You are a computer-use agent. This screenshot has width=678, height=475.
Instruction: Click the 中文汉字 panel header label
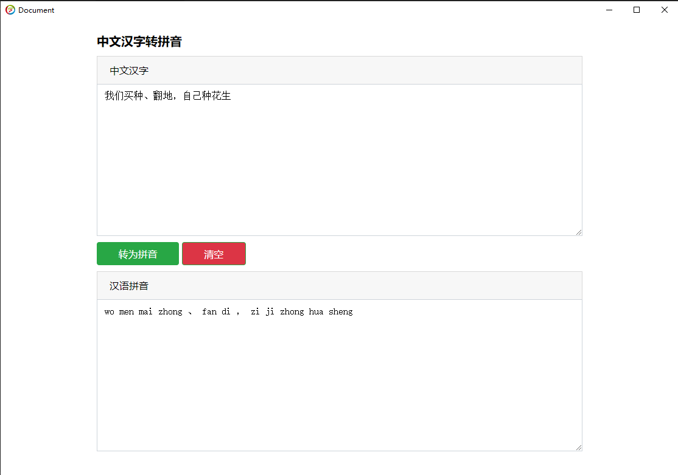tap(129, 71)
